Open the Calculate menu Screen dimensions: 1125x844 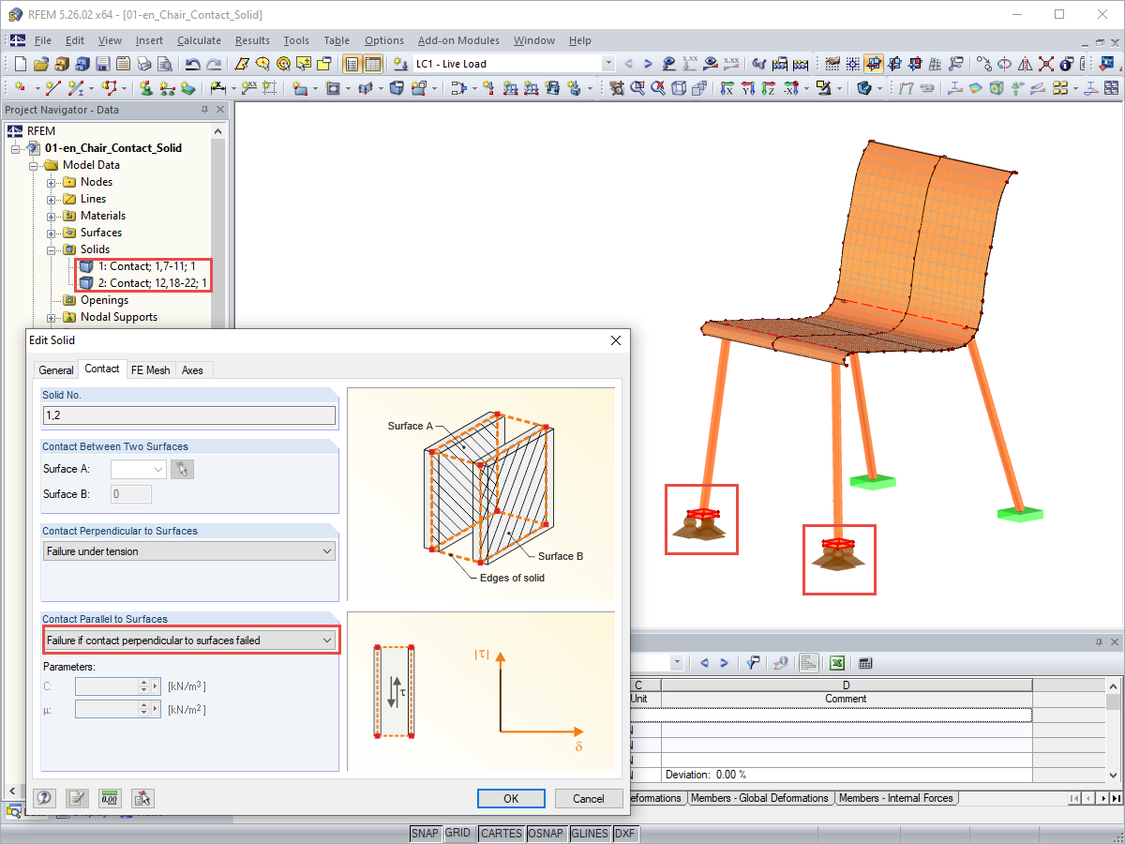coord(199,40)
